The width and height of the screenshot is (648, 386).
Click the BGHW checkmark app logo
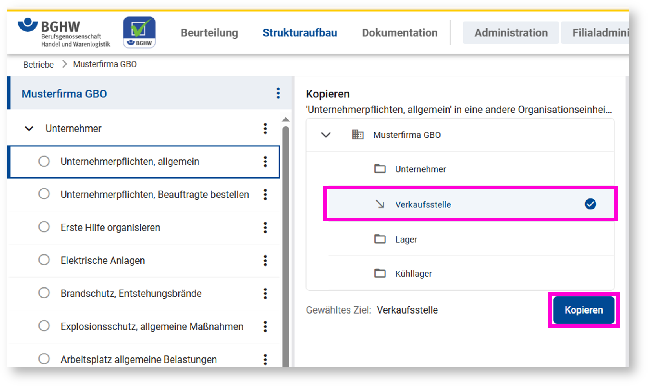click(x=139, y=32)
